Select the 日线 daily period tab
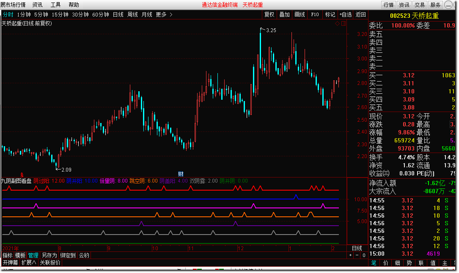The width and height of the screenshot is (459, 273). [x=118, y=14]
